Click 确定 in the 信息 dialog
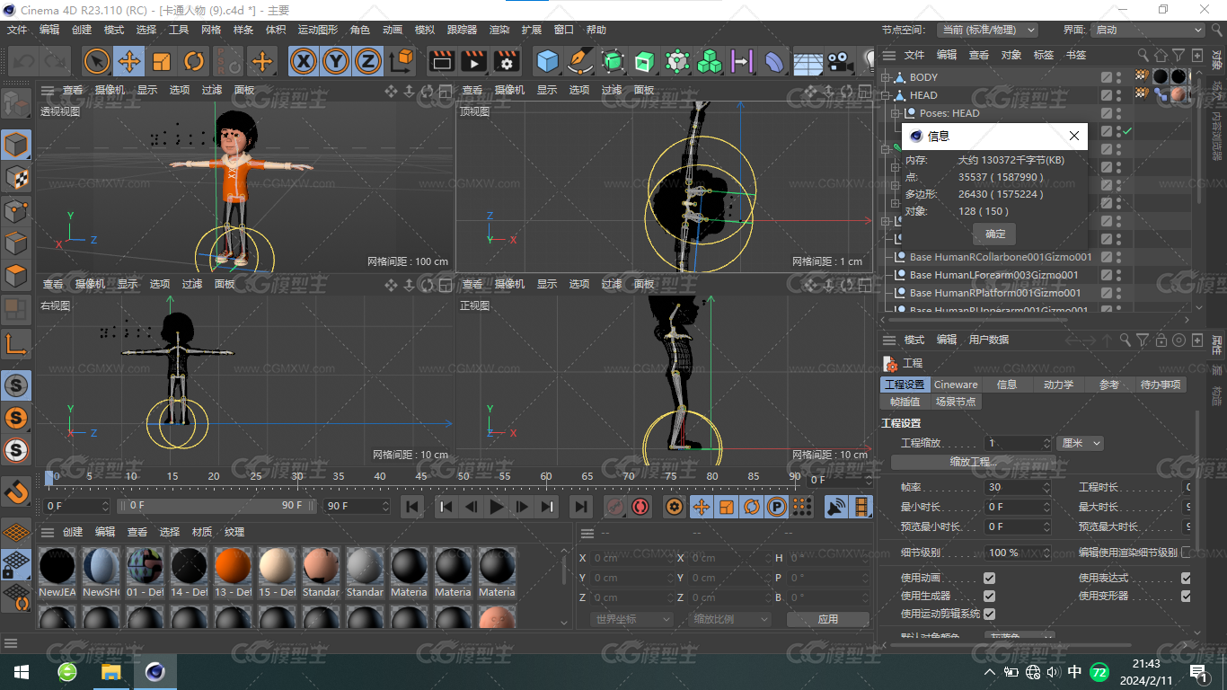1227x690 pixels. tap(995, 234)
